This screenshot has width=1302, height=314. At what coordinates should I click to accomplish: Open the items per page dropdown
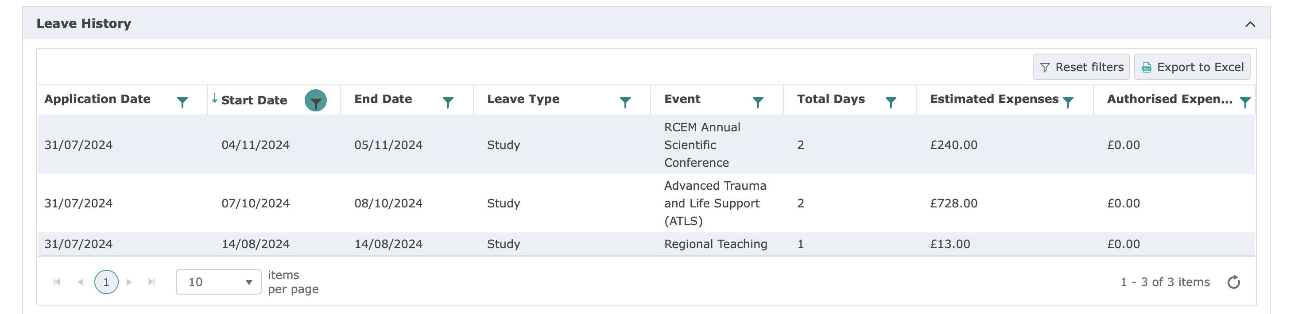(218, 282)
